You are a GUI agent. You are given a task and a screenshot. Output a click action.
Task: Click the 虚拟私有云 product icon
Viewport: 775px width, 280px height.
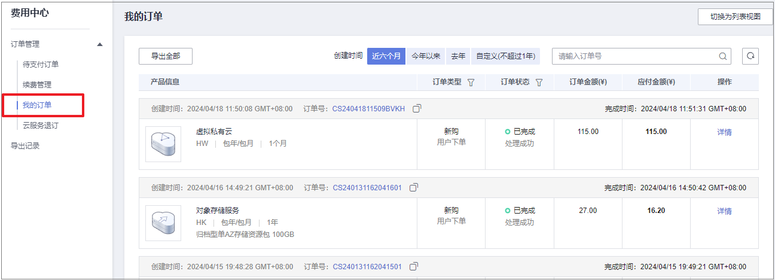[x=163, y=144]
